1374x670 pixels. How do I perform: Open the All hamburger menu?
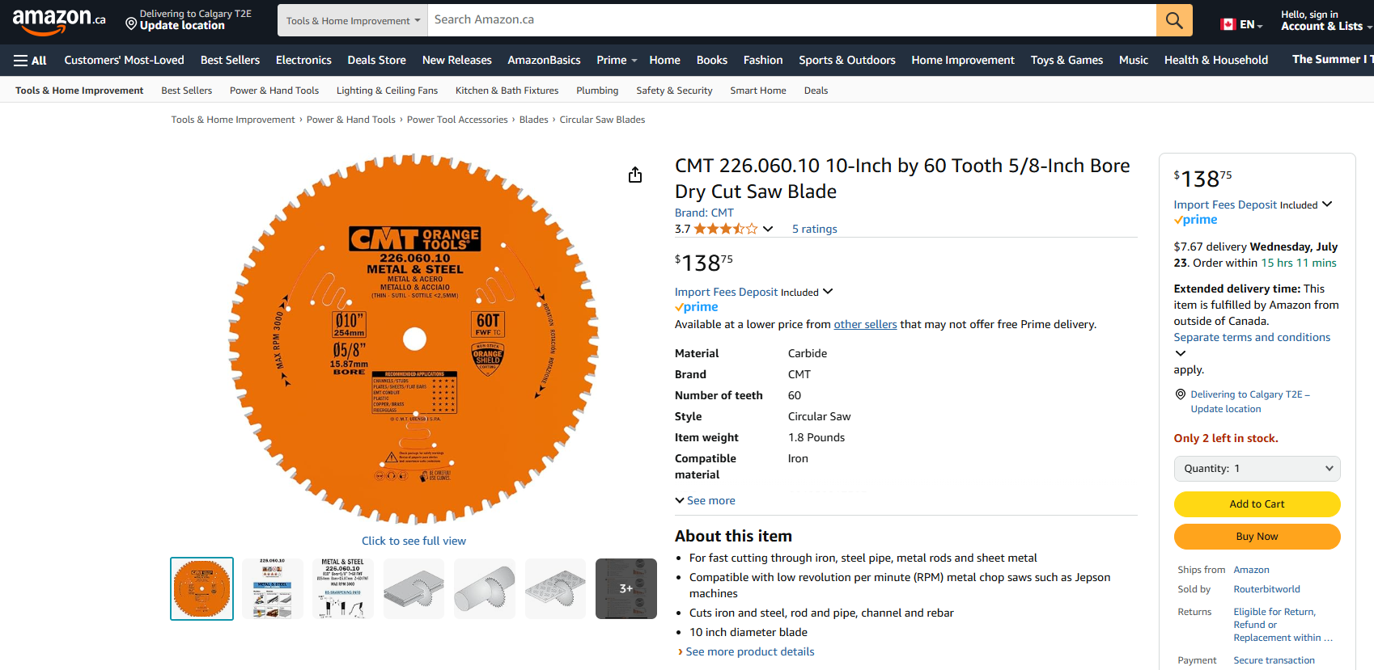point(30,61)
